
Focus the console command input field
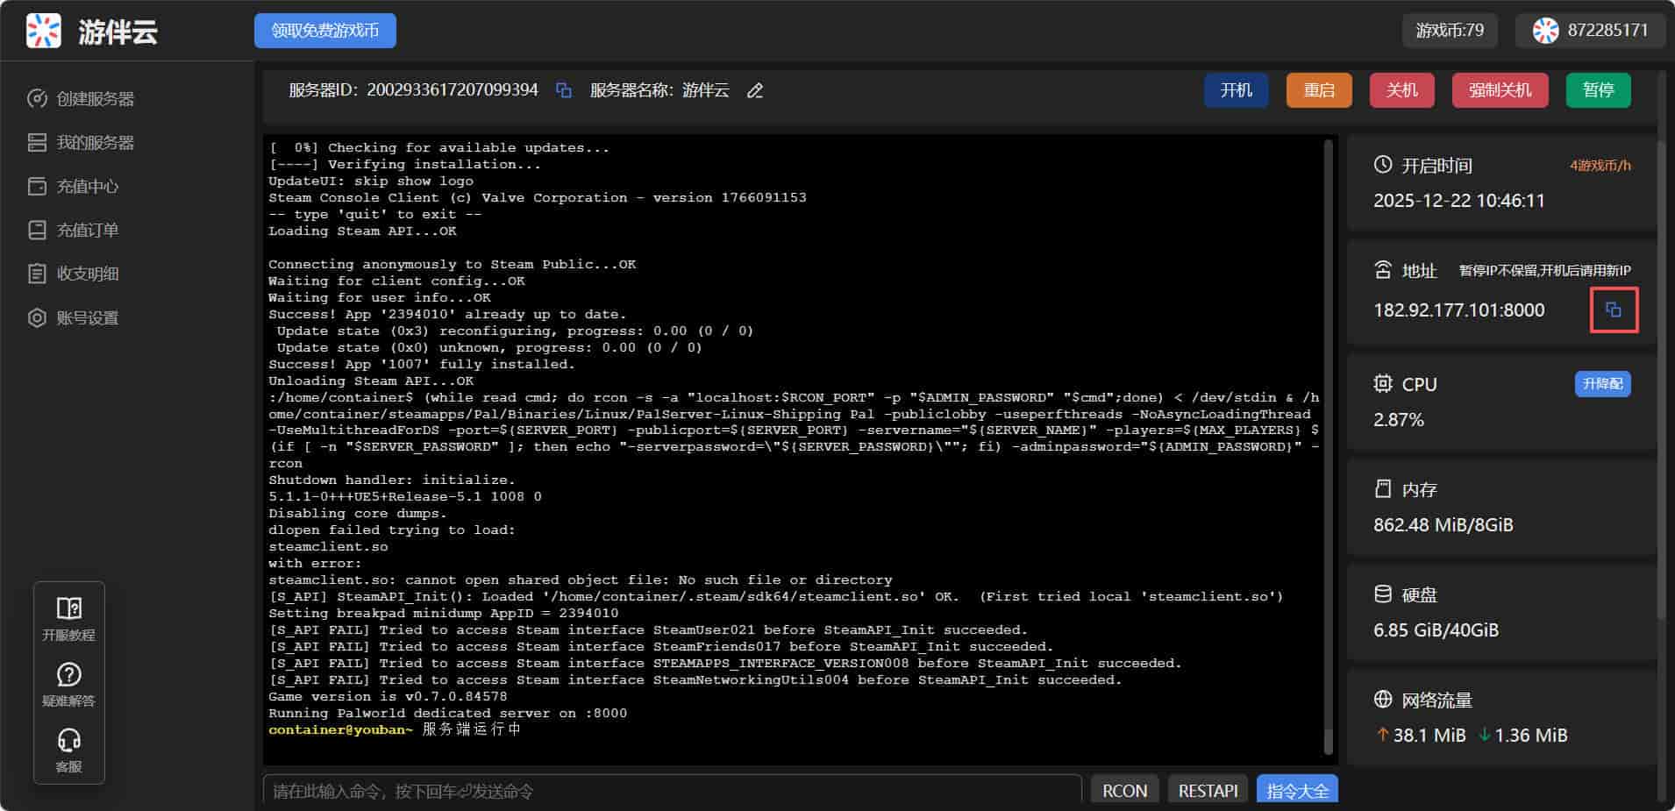[672, 791]
